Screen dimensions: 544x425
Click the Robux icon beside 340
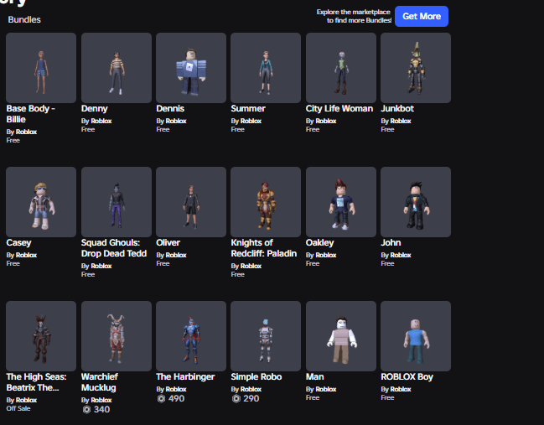pos(86,410)
